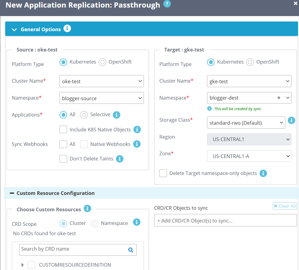The width and height of the screenshot is (299, 270).
Task: Enable Don't Delete Taints checkbox
Action: click(63, 159)
